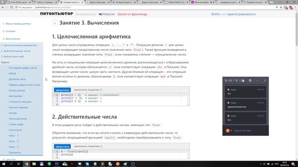Open the Уроки по фронтенду link
Screen dimensions: 298x167
(132, 14)
